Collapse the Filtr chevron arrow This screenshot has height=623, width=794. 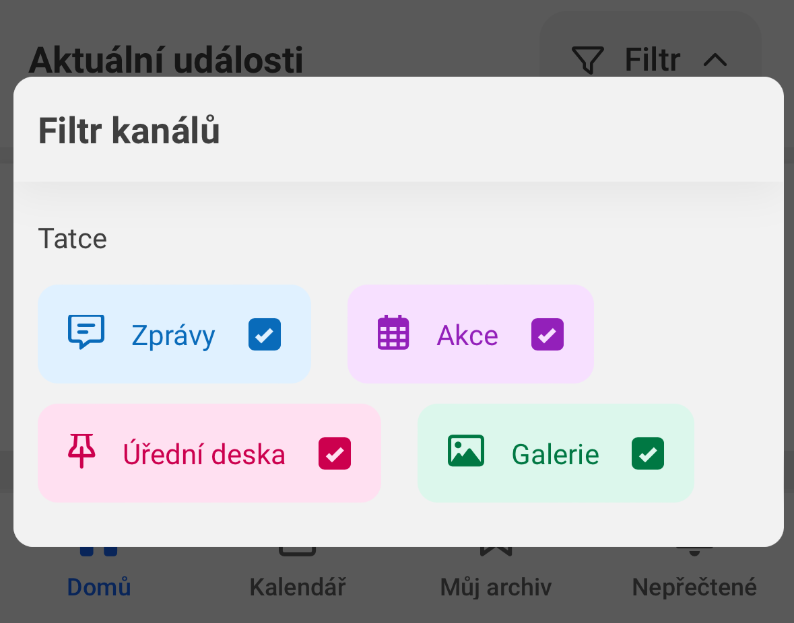pos(715,60)
